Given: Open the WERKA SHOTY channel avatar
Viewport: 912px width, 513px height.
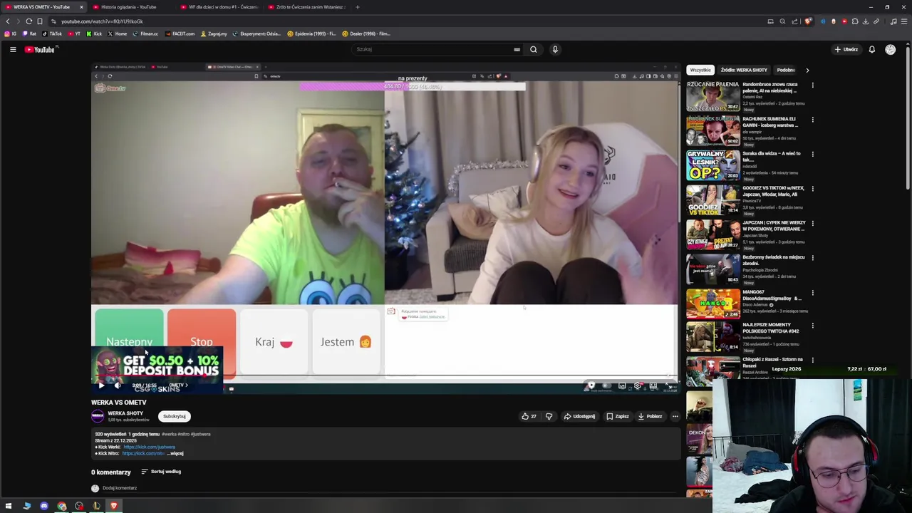Looking at the screenshot, I should pos(98,416).
